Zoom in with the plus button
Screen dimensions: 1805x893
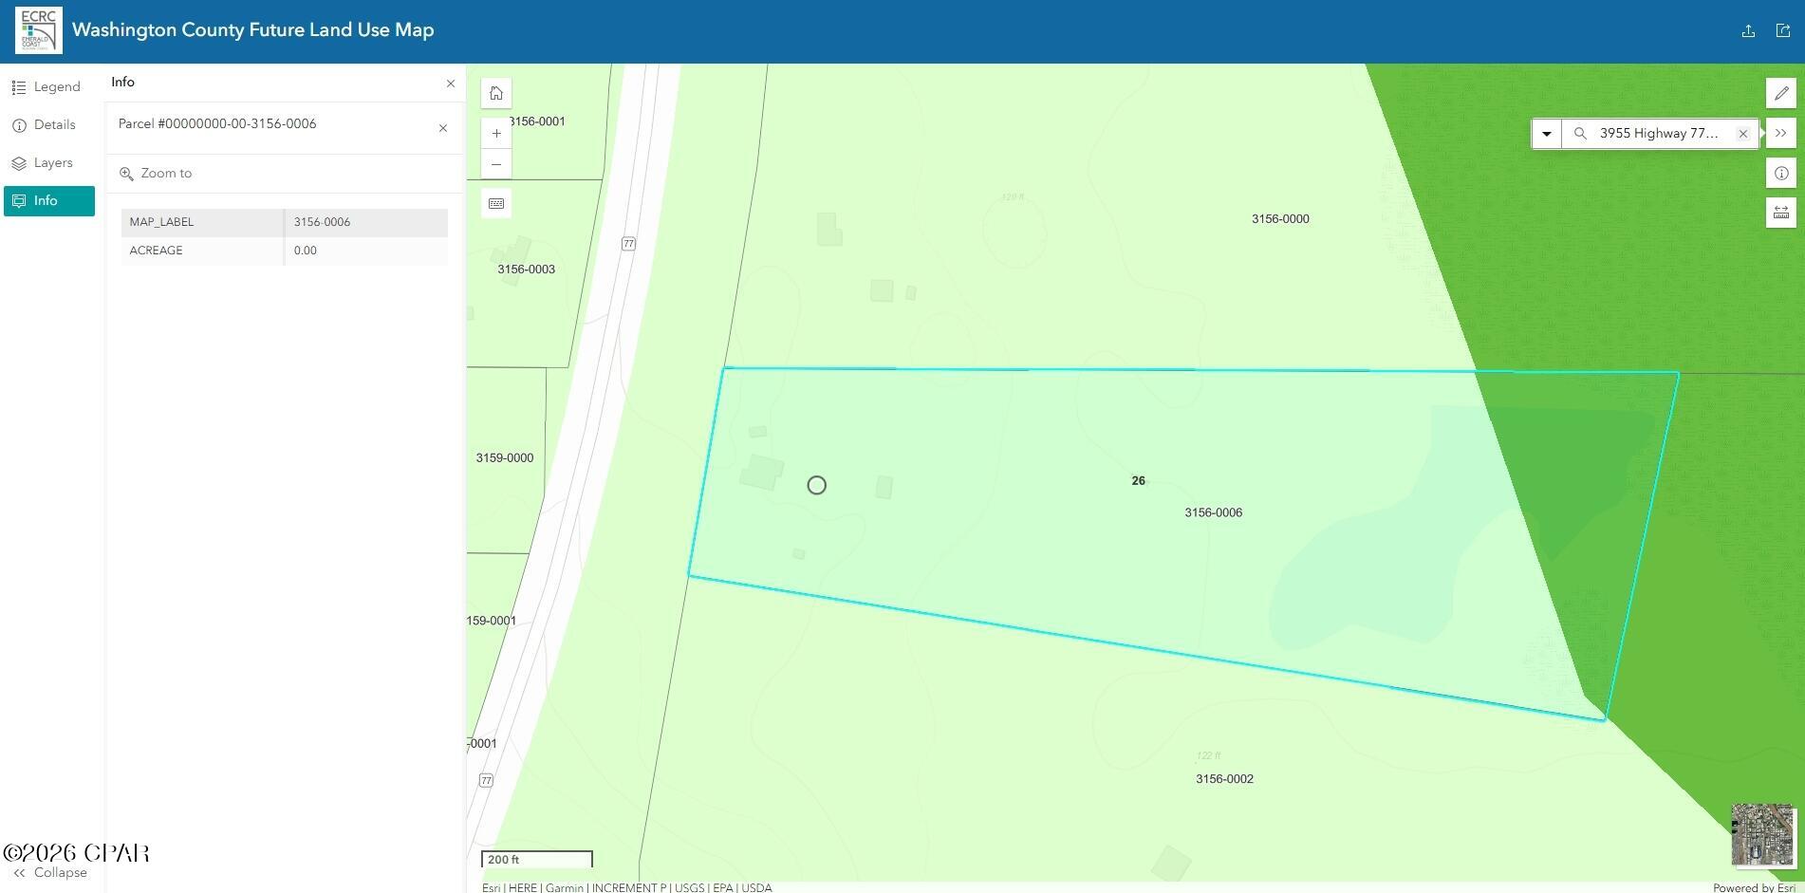click(x=496, y=134)
